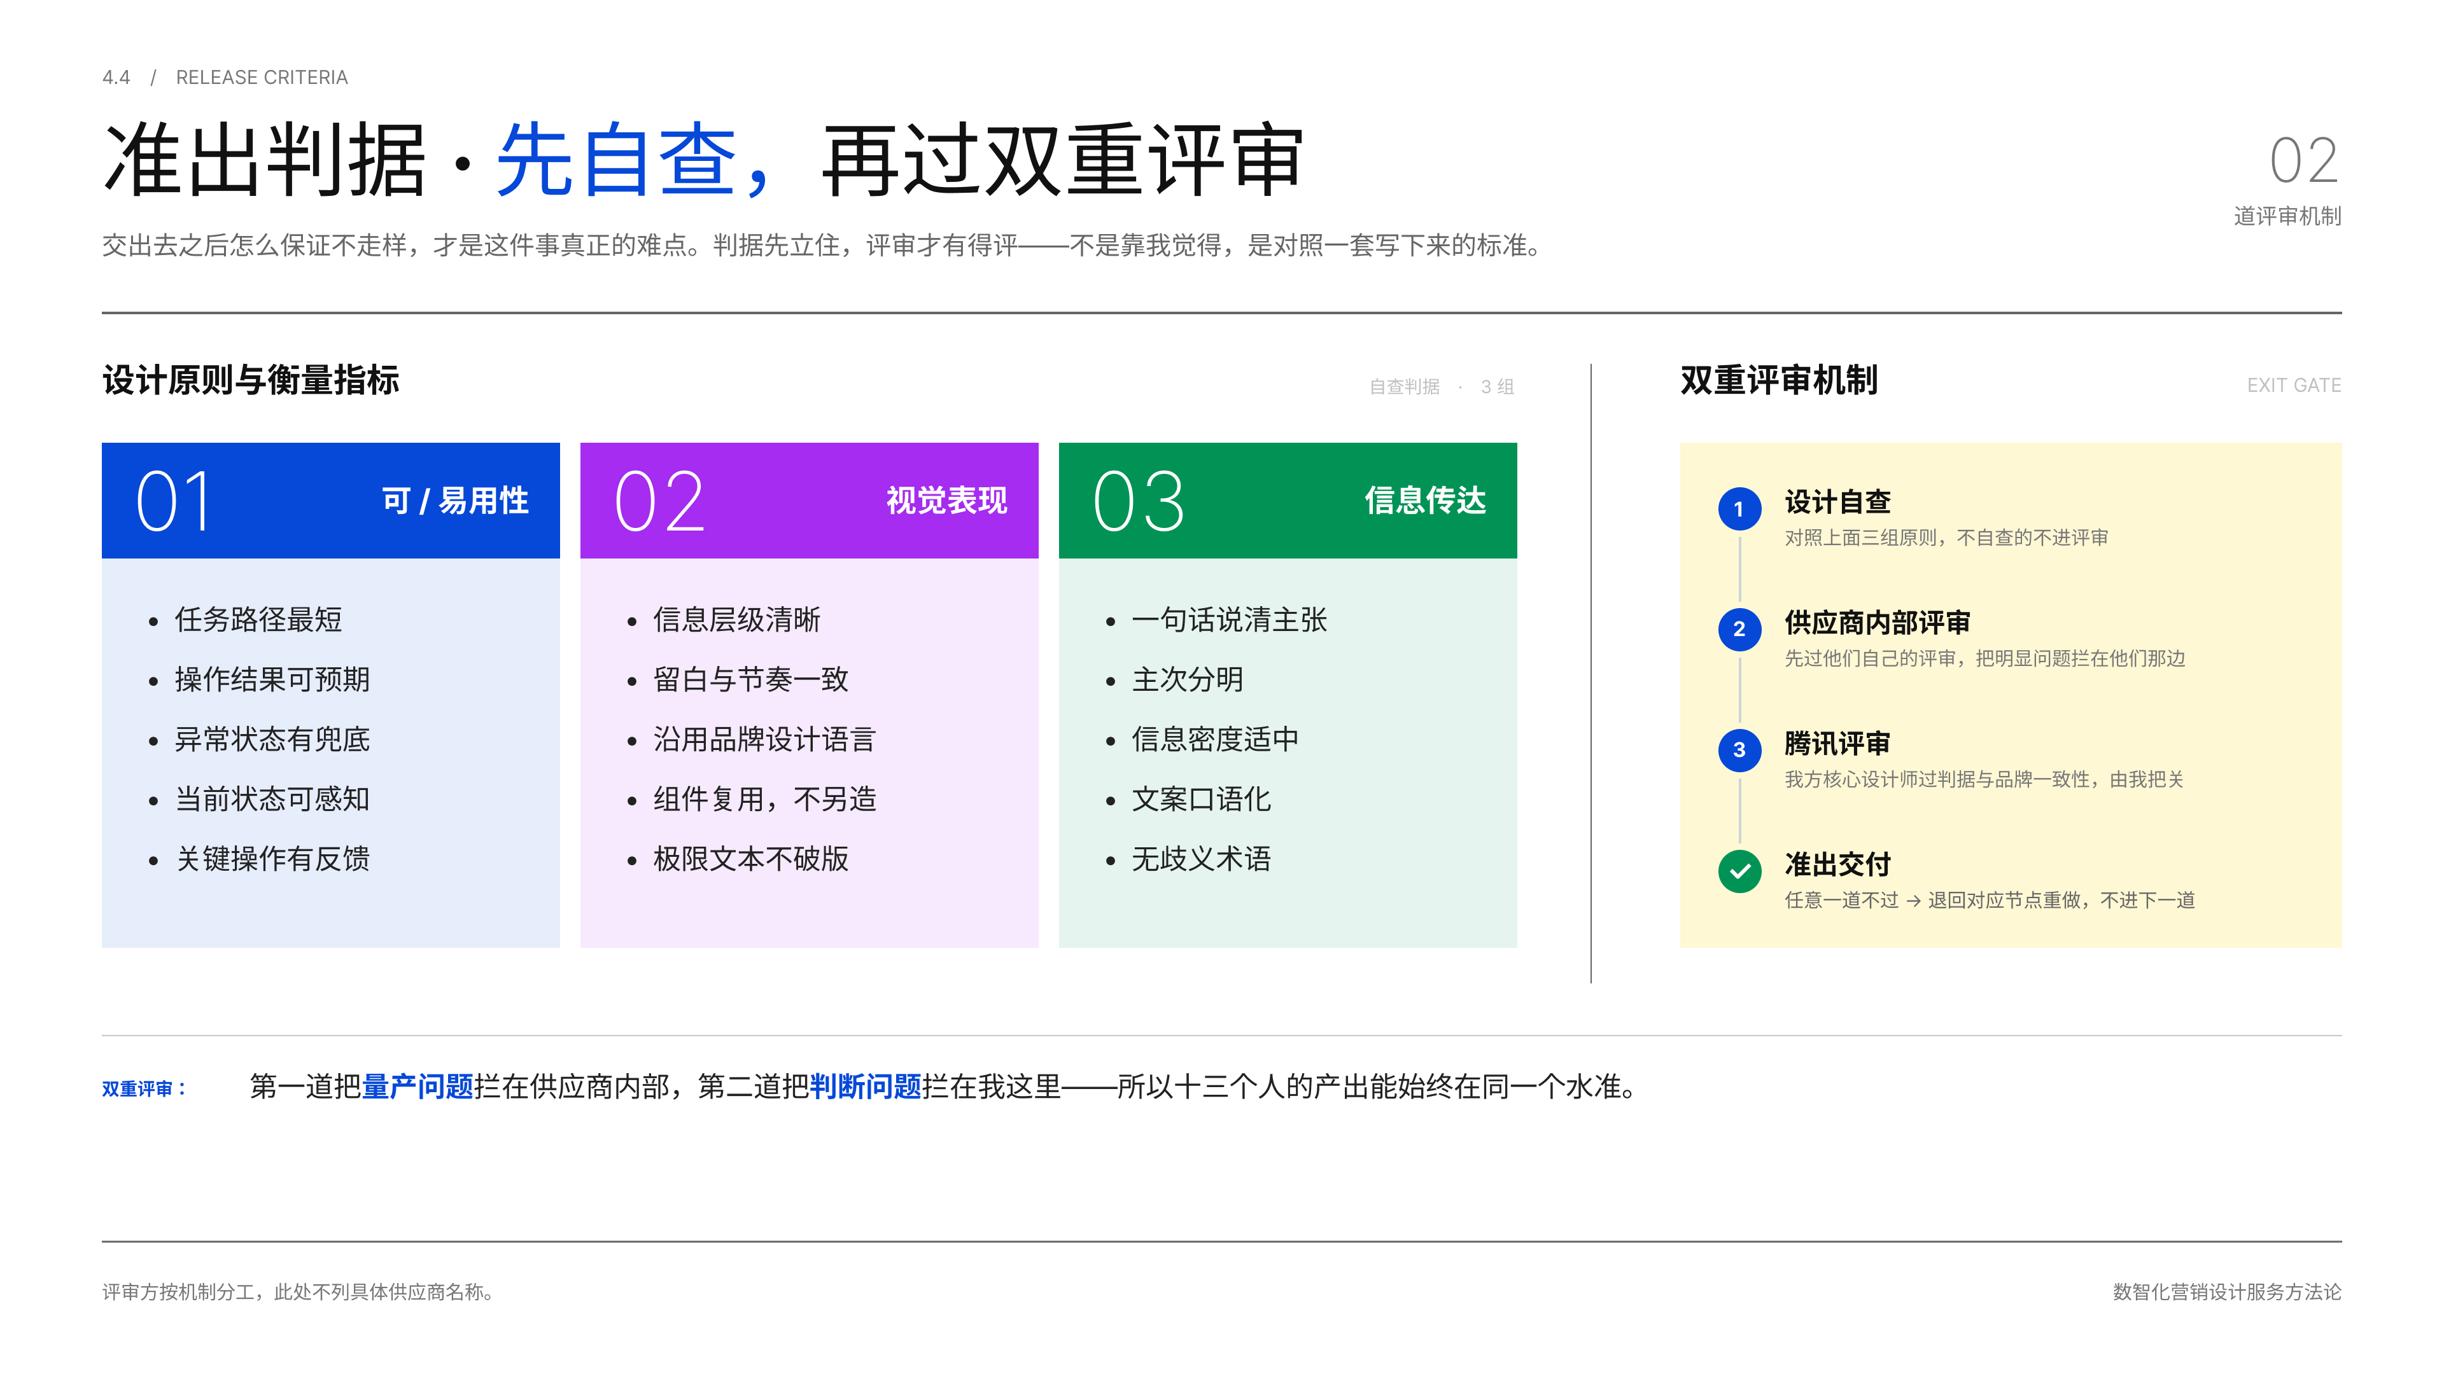Viewport: 2444px width, 1374px height.
Task: Click step 1 circle beside 设计自查
Action: click(x=1739, y=509)
